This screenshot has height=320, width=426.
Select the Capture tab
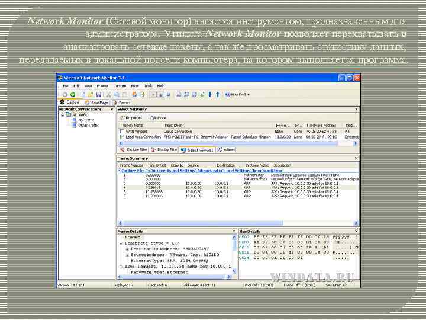[x=70, y=103]
